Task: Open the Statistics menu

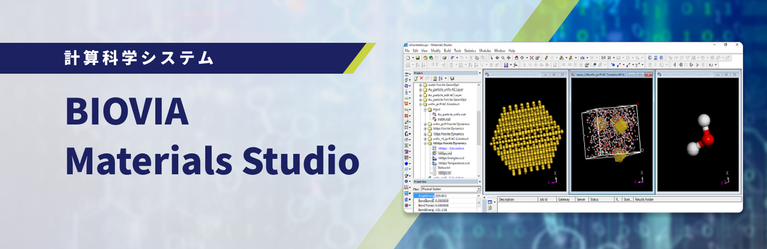Action: click(470, 50)
